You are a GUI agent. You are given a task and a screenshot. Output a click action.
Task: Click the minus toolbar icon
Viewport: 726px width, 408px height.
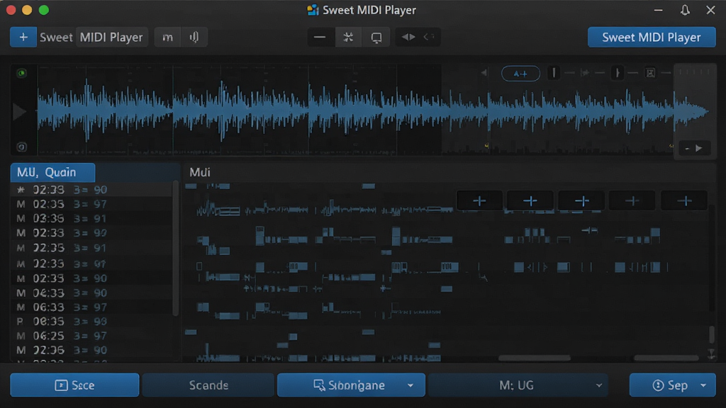pyautogui.click(x=320, y=37)
